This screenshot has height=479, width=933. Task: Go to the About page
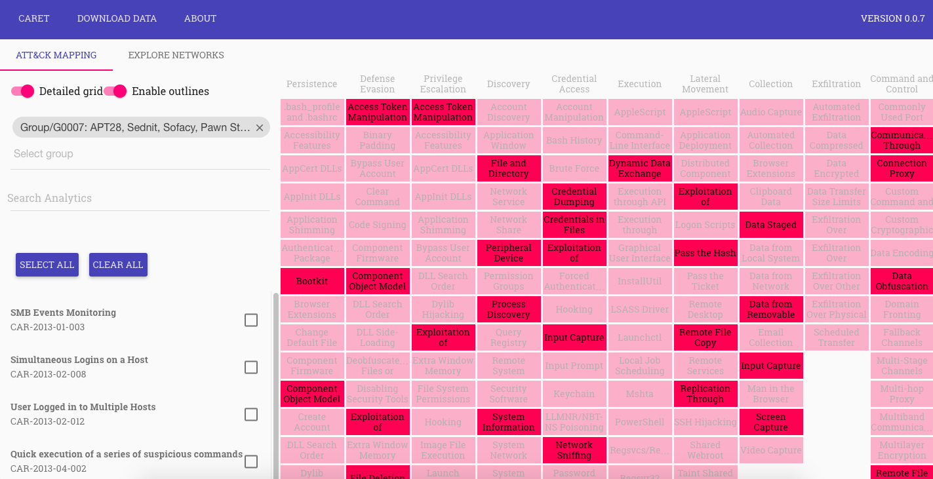tap(200, 18)
